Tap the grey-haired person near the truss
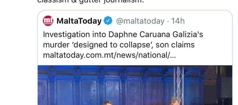The image size is (238, 105). point(174,101)
